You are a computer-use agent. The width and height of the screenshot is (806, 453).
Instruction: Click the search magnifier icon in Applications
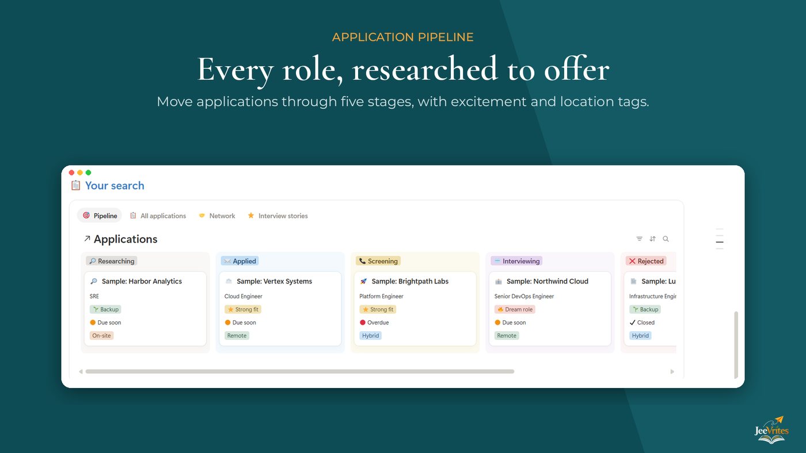click(x=666, y=239)
